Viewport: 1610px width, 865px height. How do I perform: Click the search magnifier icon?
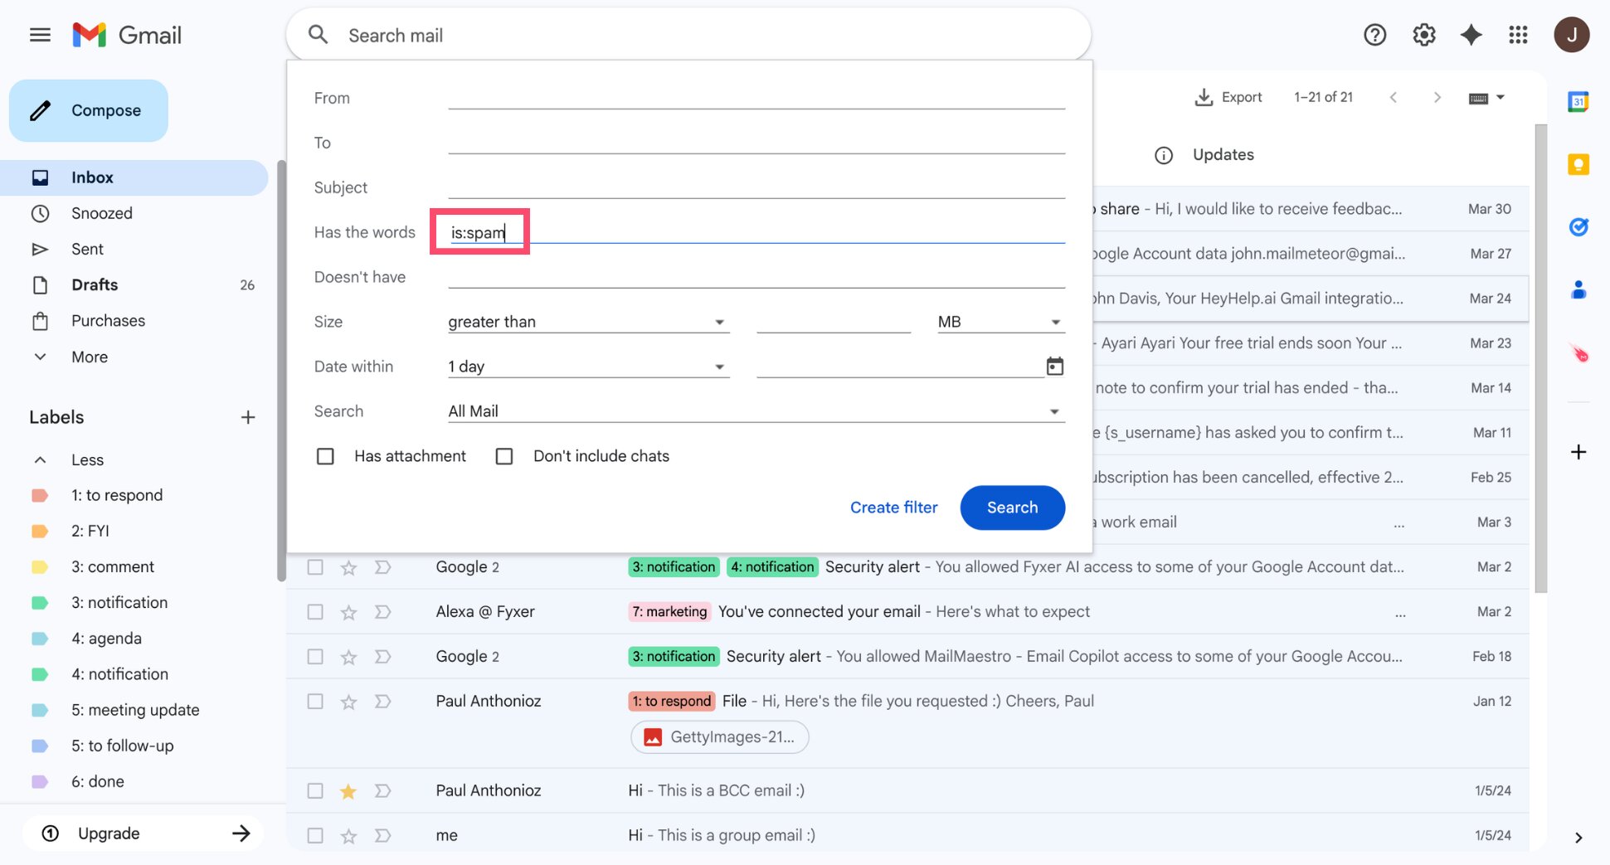(x=318, y=35)
